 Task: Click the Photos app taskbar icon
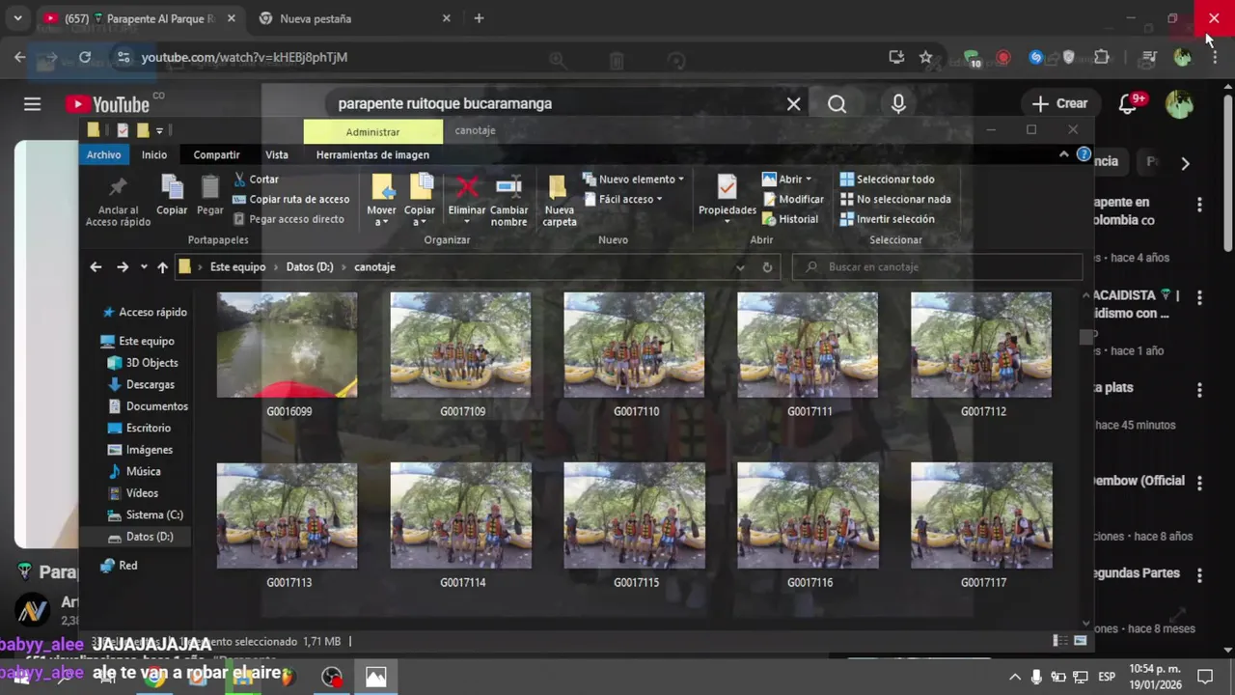375,677
